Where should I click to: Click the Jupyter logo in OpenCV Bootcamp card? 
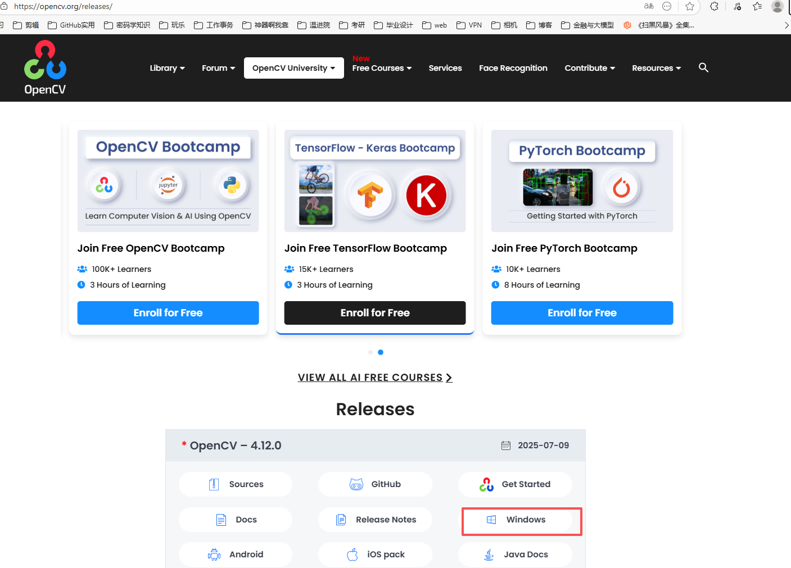168,185
